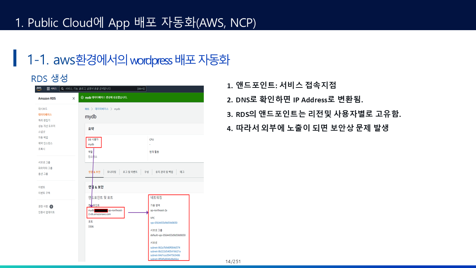Click the mydb page heading
This screenshot has height=268, width=476.
pos(90,117)
